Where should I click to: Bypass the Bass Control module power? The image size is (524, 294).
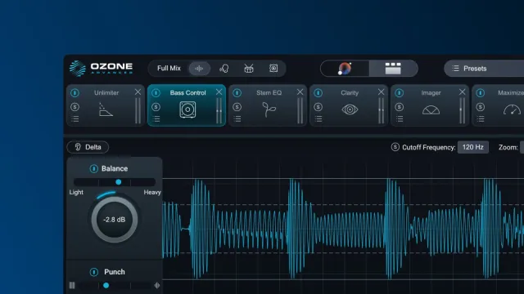coord(156,92)
